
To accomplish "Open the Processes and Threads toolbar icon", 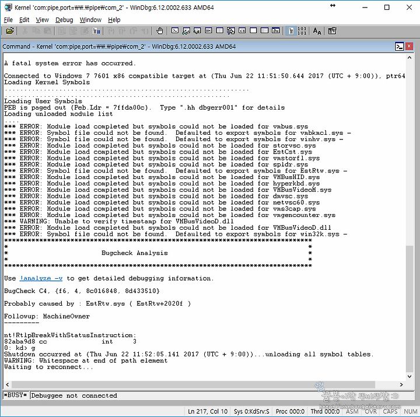I will tap(265, 31).
